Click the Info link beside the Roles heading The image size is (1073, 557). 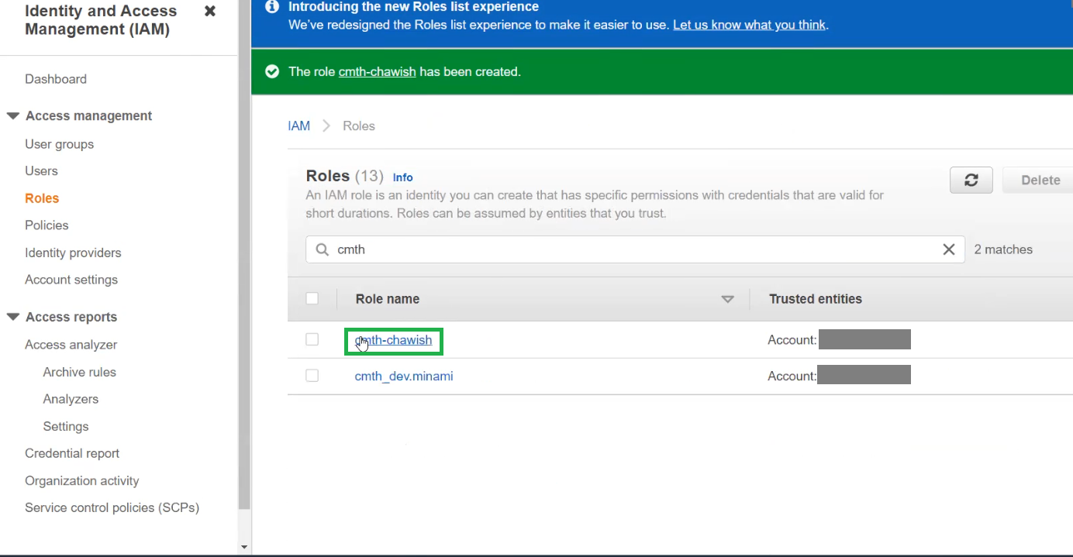402,177
